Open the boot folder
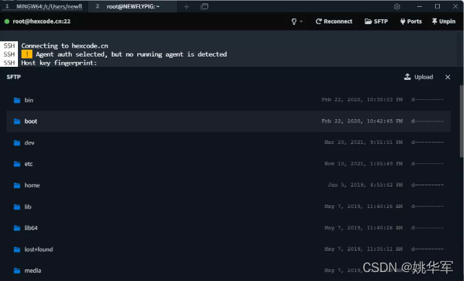This screenshot has width=464, height=281. pyautogui.click(x=228, y=121)
